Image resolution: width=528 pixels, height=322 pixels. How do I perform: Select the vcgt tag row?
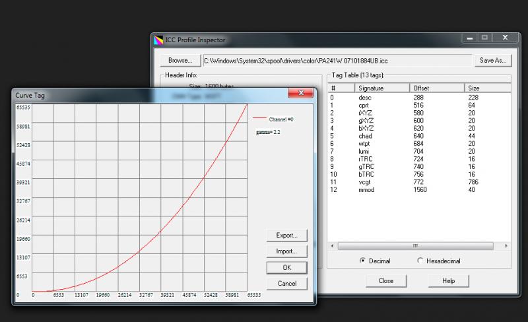419,182
